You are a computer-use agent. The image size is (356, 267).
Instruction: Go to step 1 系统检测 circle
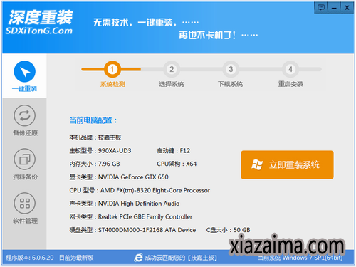pos(112,69)
